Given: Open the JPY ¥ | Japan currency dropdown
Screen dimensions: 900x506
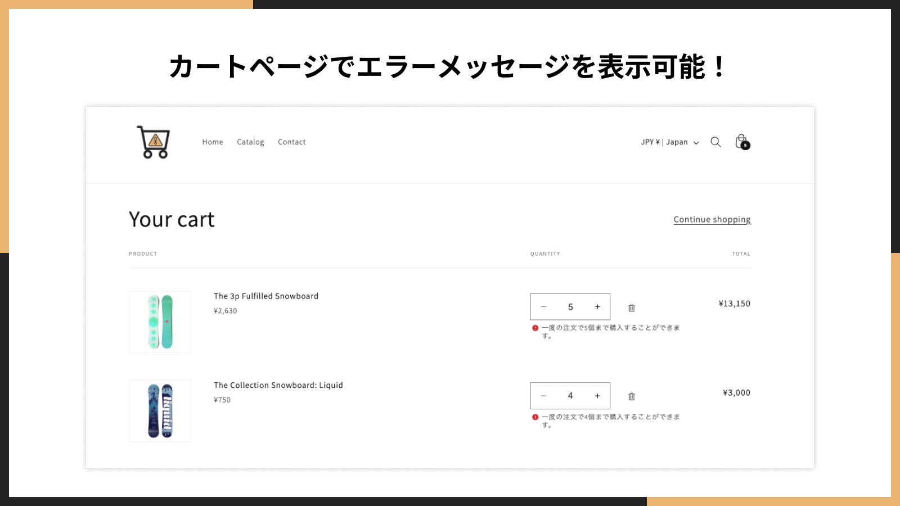Looking at the screenshot, I should point(670,142).
